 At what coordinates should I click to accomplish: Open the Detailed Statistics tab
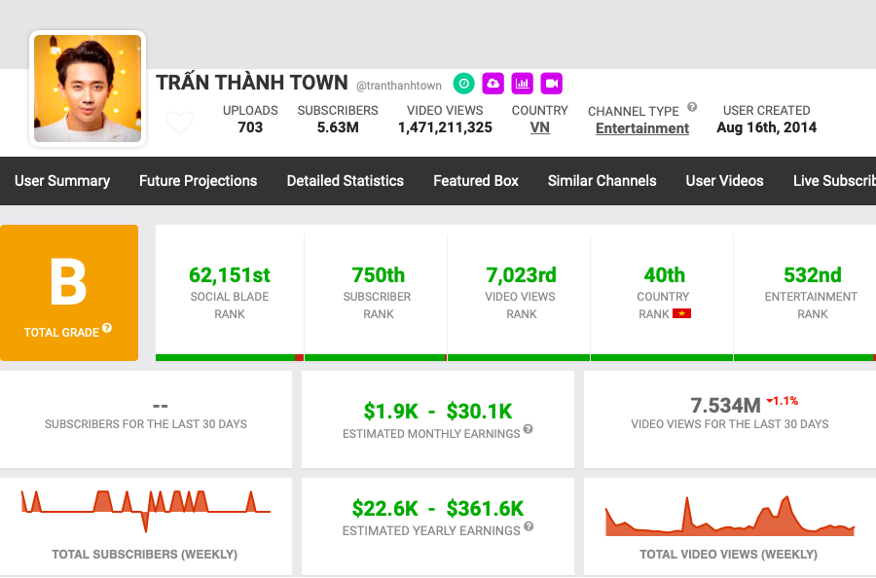[345, 181]
